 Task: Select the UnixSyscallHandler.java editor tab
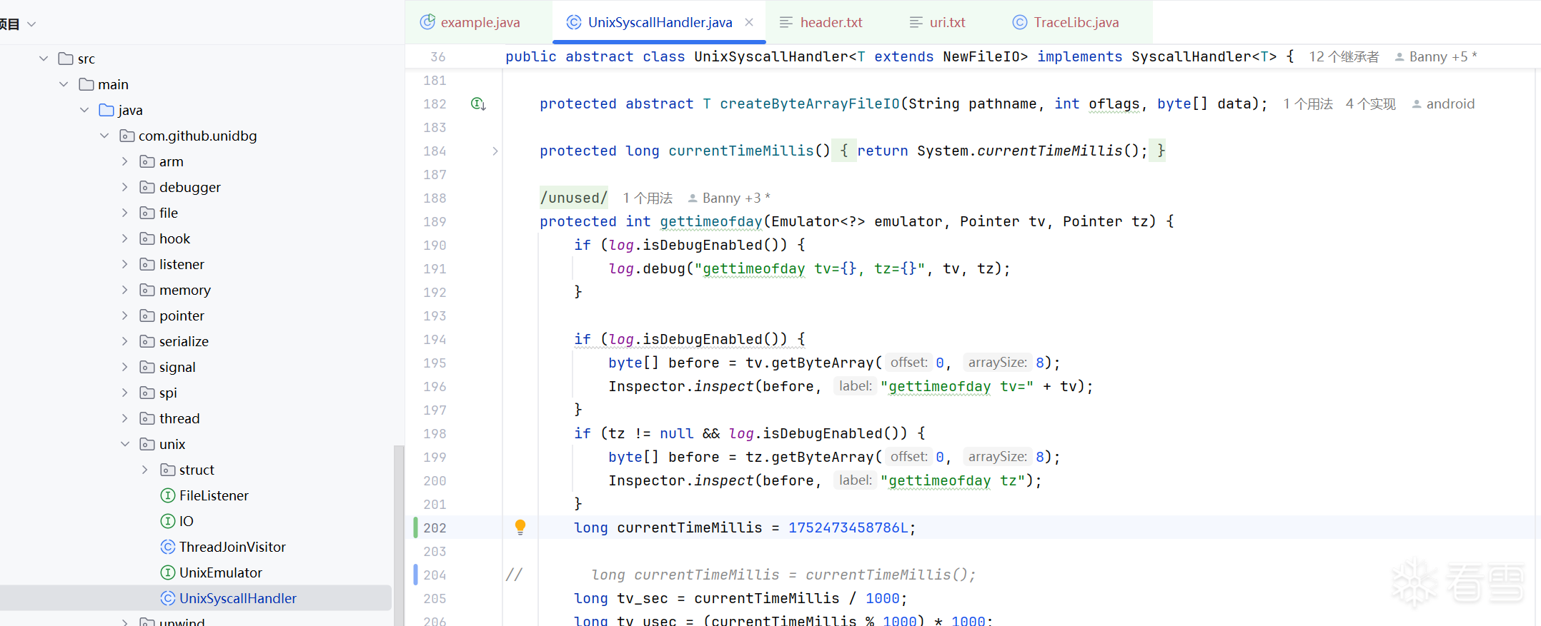click(x=659, y=22)
